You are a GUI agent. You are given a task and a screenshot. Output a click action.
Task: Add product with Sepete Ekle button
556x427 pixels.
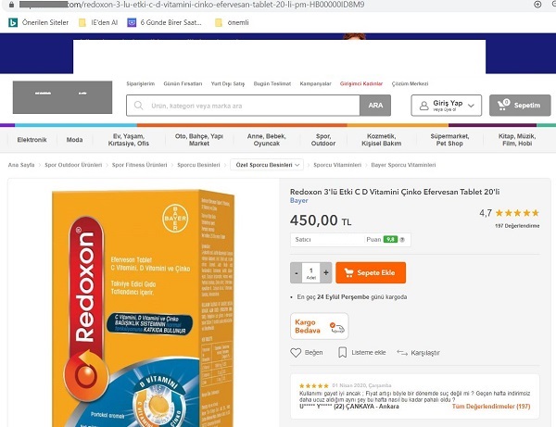point(371,272)
